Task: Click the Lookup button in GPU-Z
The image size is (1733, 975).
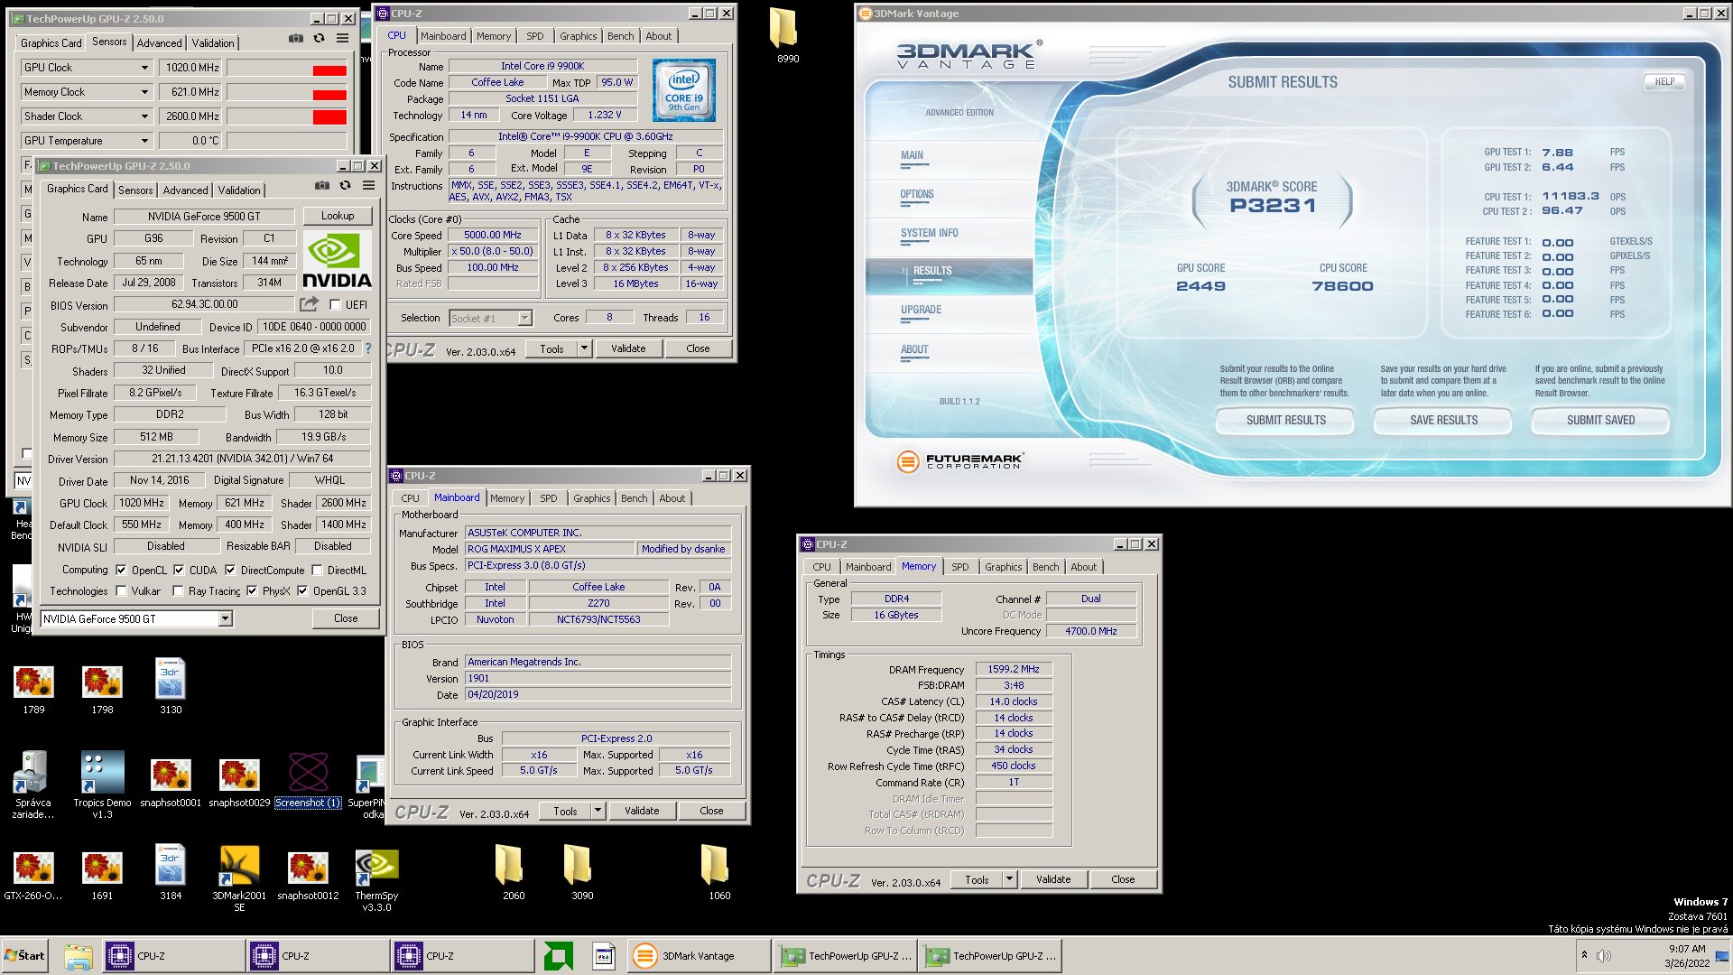Action: 338,216
